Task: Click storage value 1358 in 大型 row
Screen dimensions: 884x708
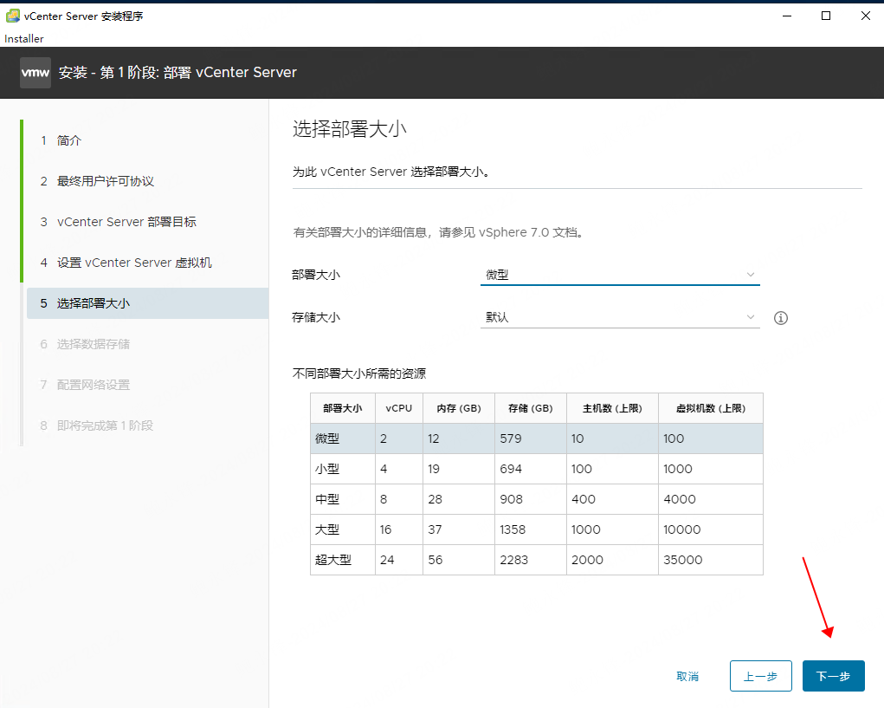Action: coord(513,529)
